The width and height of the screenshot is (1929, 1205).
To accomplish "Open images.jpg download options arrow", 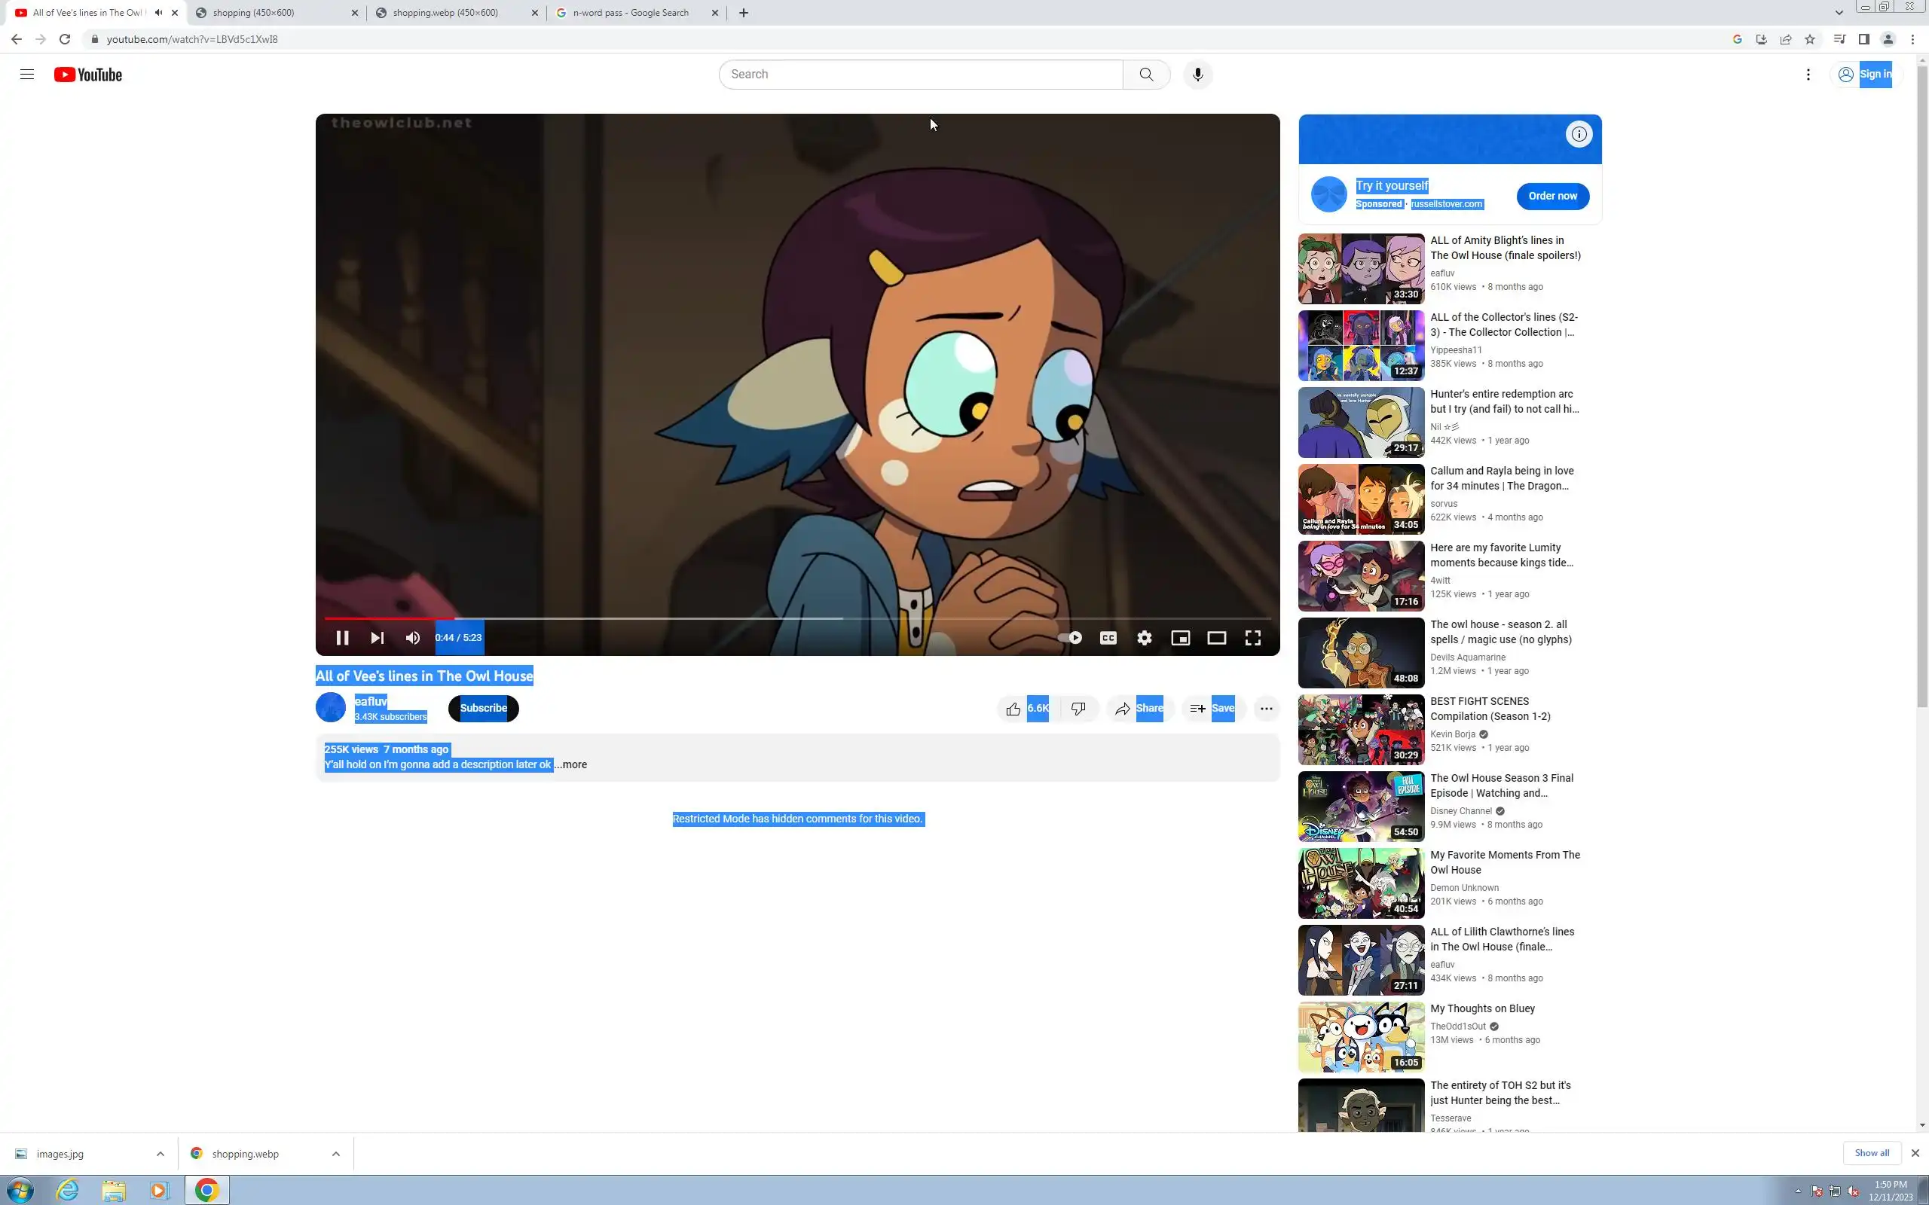I will coord(160,1153).
